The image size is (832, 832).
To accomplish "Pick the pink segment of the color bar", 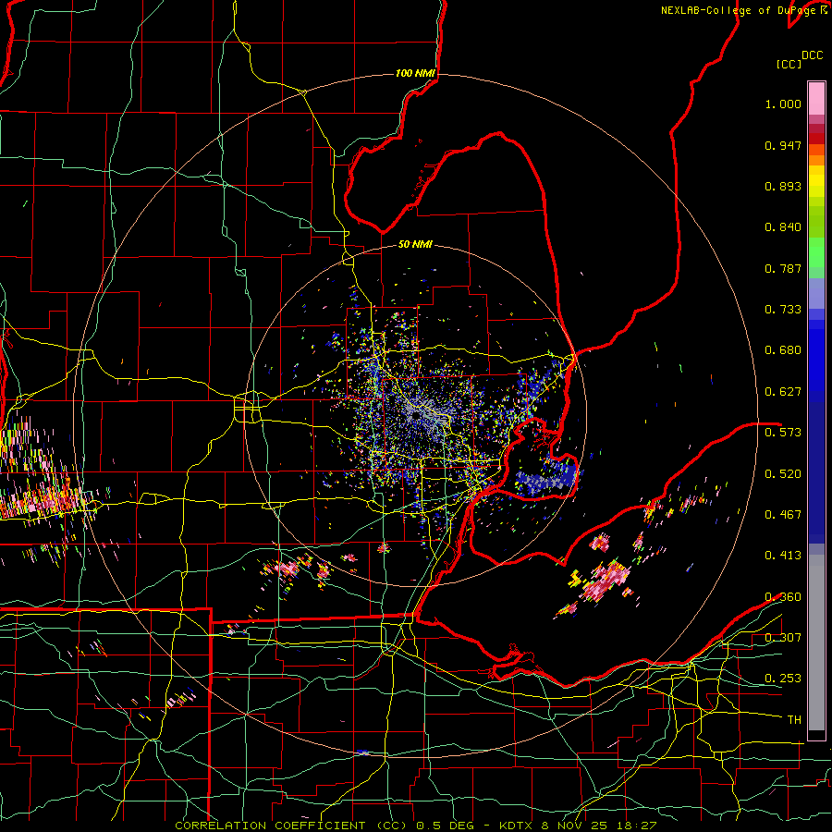I will tap(816, 98).
